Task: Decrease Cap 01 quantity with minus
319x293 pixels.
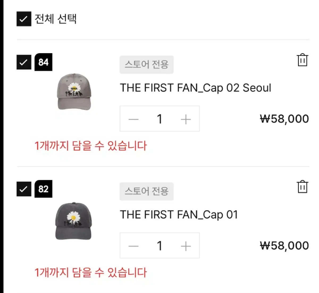Action: tap(133, 246)
